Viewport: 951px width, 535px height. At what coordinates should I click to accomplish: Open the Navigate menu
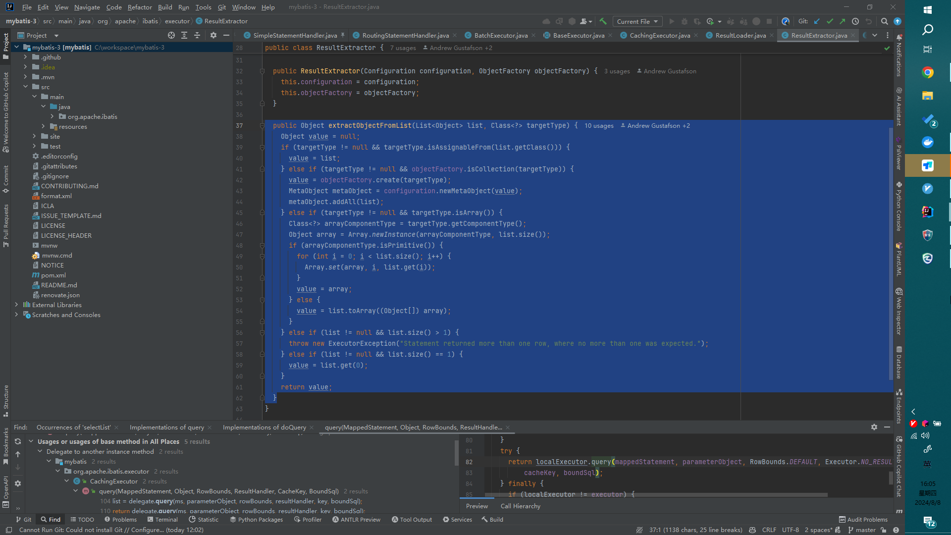point(87,7)
